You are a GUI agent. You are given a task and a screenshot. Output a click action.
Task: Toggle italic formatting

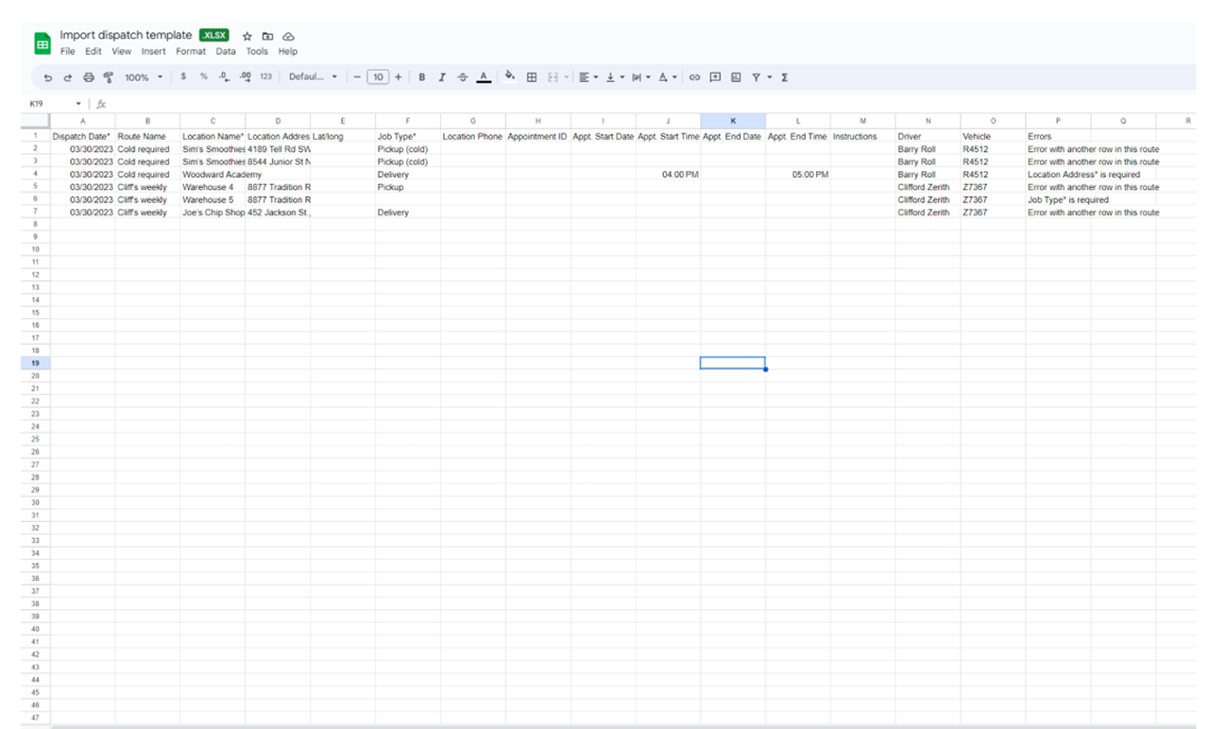441,77
